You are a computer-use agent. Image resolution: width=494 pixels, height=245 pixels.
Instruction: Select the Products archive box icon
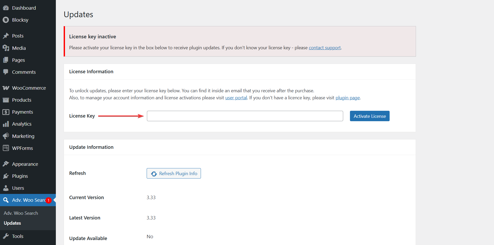pyautogui.click(x=6, y=100)
